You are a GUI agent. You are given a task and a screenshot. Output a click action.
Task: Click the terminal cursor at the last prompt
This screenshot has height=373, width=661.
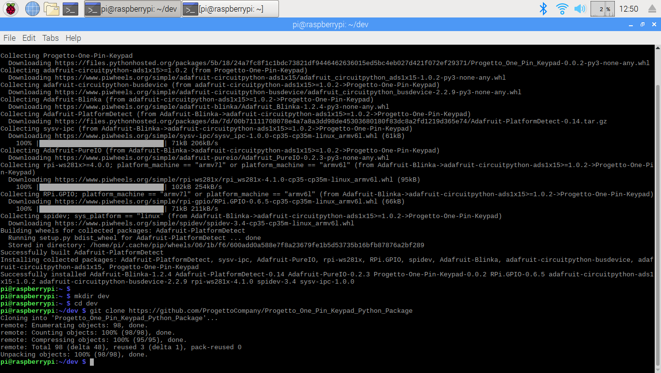[92, 362]
